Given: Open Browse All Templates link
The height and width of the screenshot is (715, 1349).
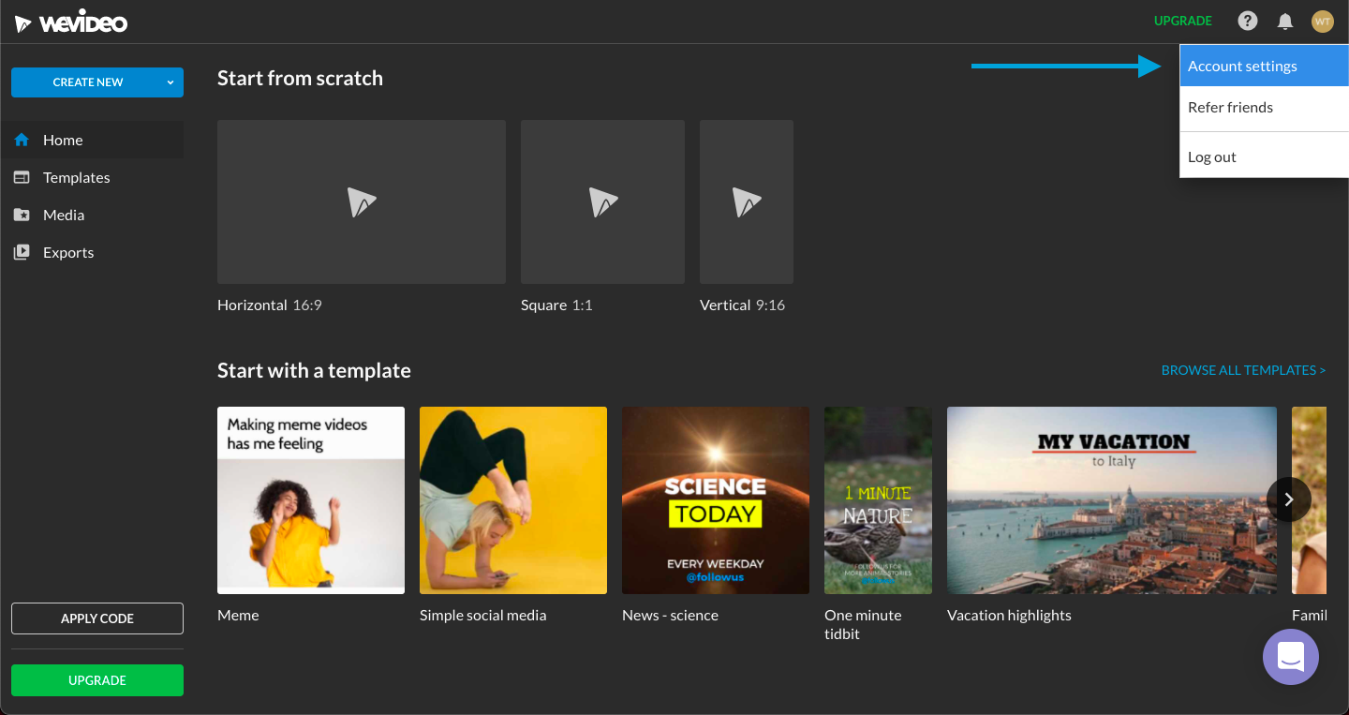Looking at the screenshot, I should pyautogui.click(x=1243, y=370).
